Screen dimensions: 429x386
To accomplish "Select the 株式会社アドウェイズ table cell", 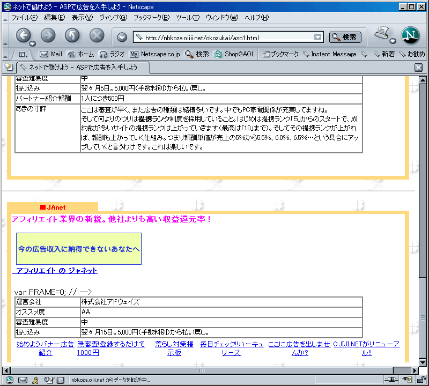I will click(x=221, y=302).
